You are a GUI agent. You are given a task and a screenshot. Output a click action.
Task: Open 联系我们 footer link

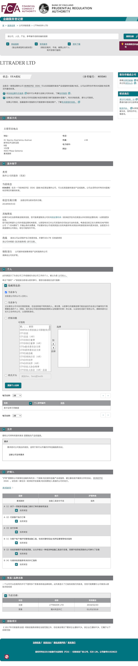pos(71,643)
